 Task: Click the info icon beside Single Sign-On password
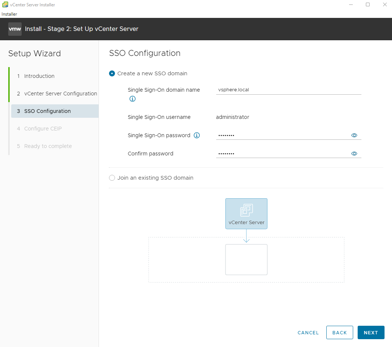197,135
